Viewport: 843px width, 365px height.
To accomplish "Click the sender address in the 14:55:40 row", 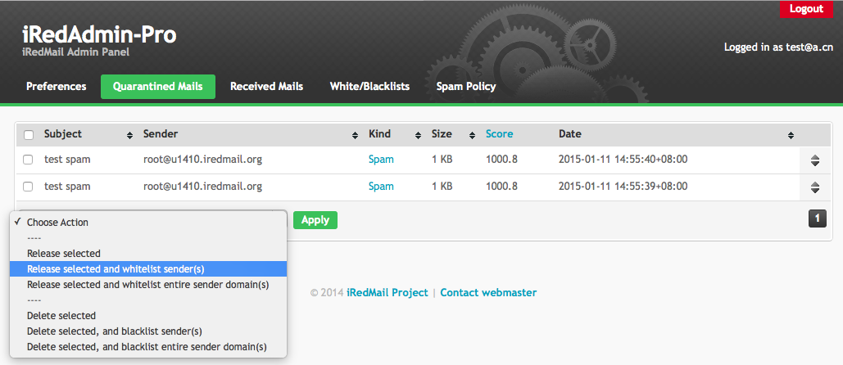I will (202, 160).
